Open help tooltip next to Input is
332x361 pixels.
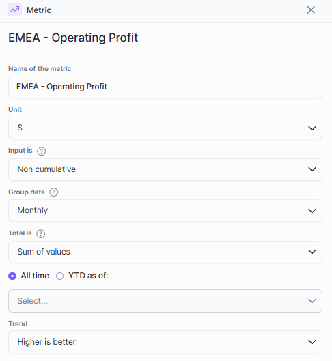click(42, 151)
